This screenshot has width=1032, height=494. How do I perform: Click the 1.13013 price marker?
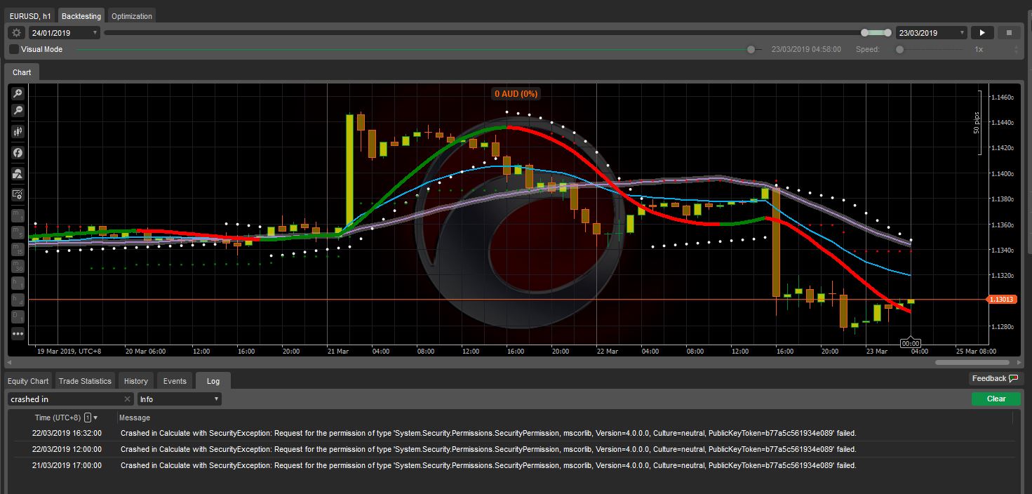point(1000,300)
